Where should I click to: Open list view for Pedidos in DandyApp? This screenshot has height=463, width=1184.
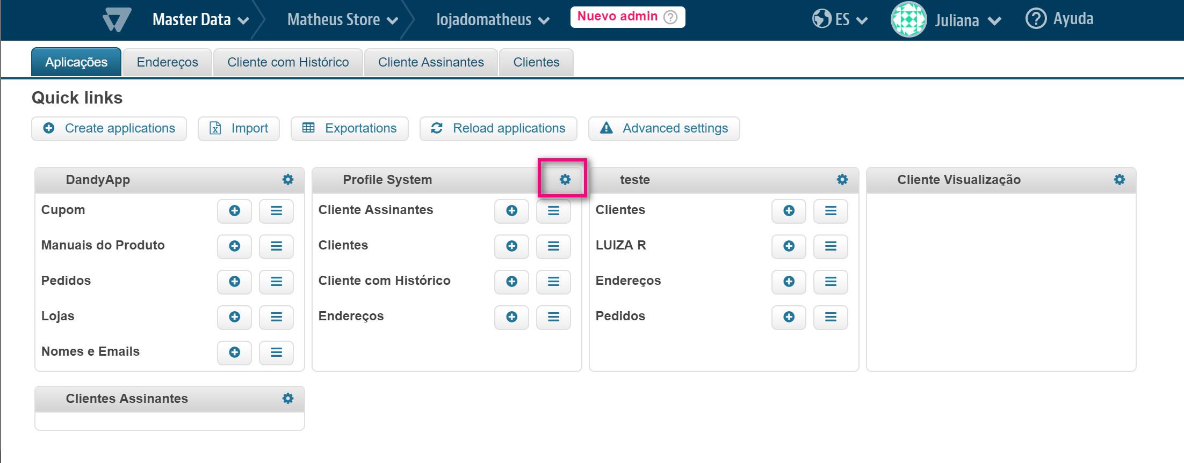(276, 282)
